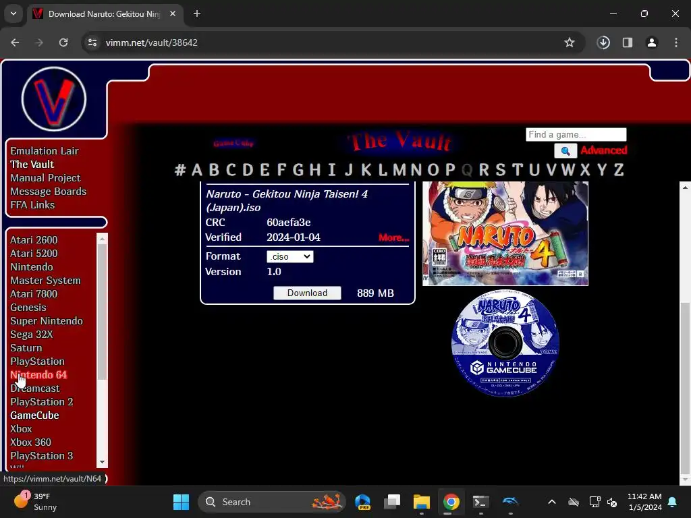
Task: Select PlayStation 3 in the systems list
Action: (41, 456)
